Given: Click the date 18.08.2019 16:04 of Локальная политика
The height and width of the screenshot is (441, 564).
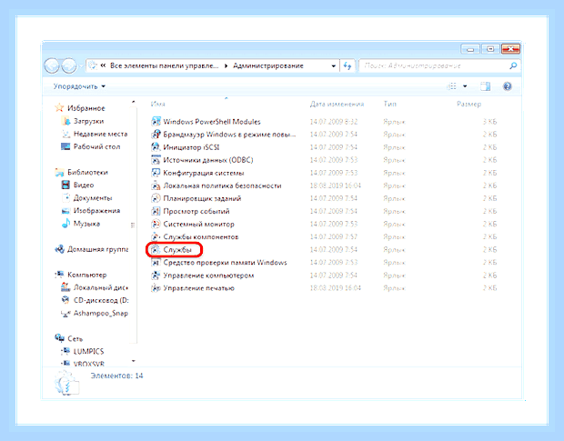Looking at the screenshot, I should click(x=336, y=185).
